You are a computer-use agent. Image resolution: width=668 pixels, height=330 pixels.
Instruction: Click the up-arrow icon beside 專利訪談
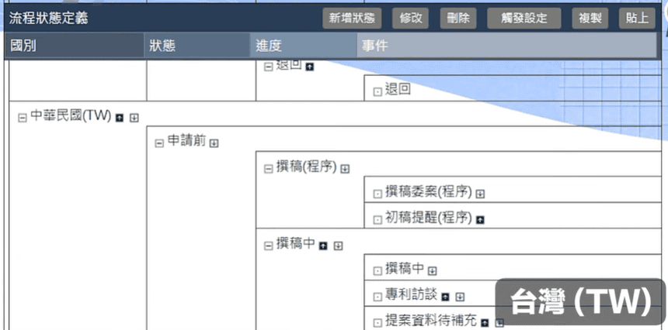tap(446, 296)
